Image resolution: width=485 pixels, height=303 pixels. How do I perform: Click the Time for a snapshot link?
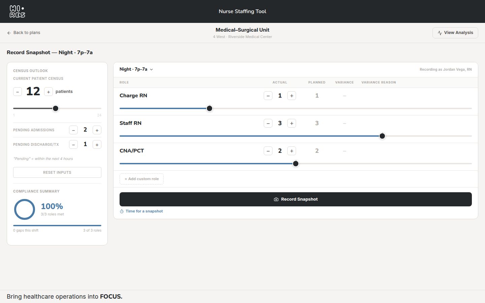(x=141, y=211)
